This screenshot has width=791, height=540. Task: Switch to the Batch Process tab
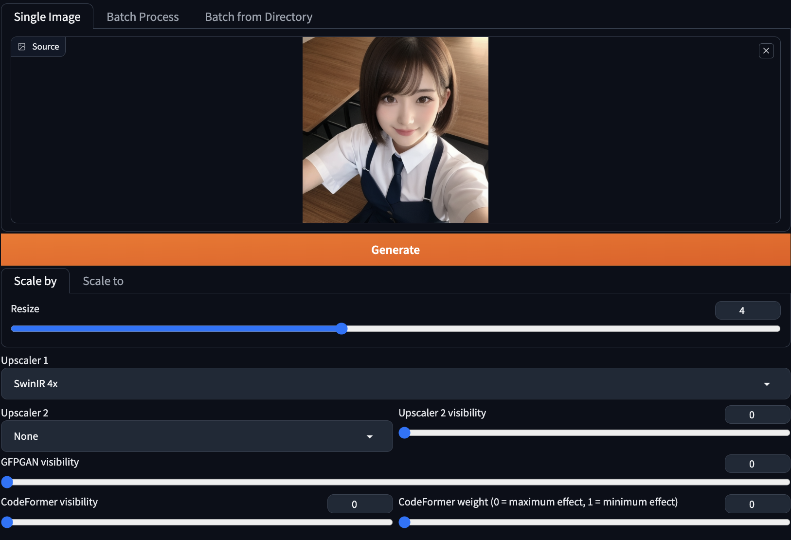click(143, 16)
